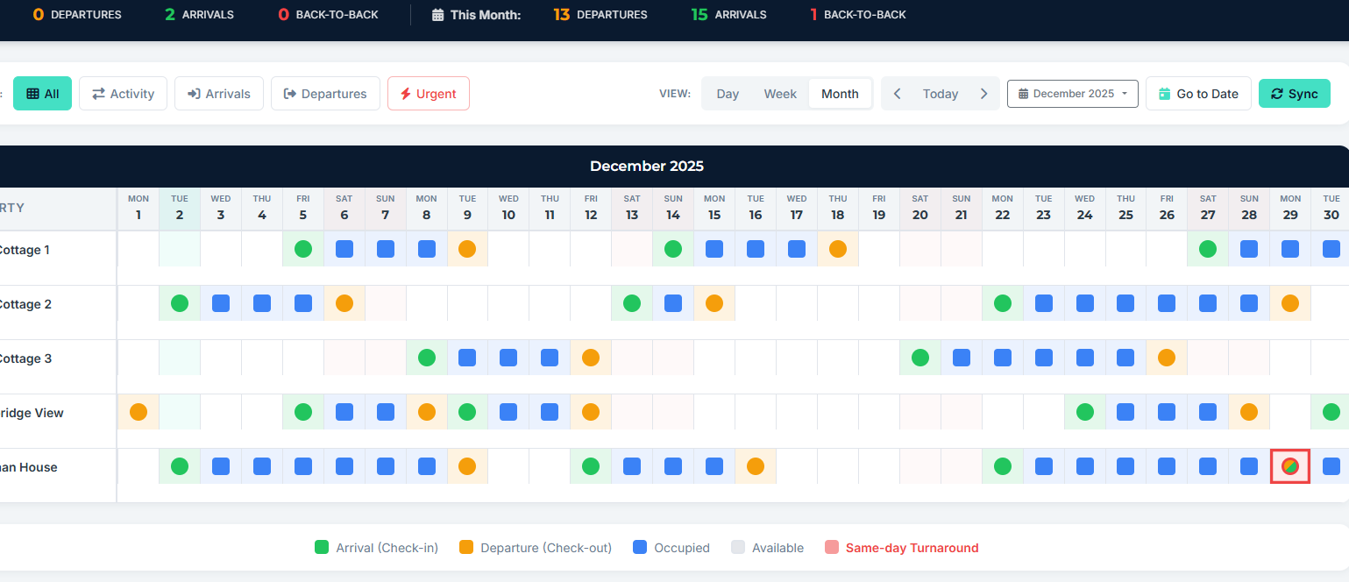This screenshot has height=582, width=1349.
Task: Click the grid icon on the All filter
Action: pyautogui.click(x=32, y=93)
